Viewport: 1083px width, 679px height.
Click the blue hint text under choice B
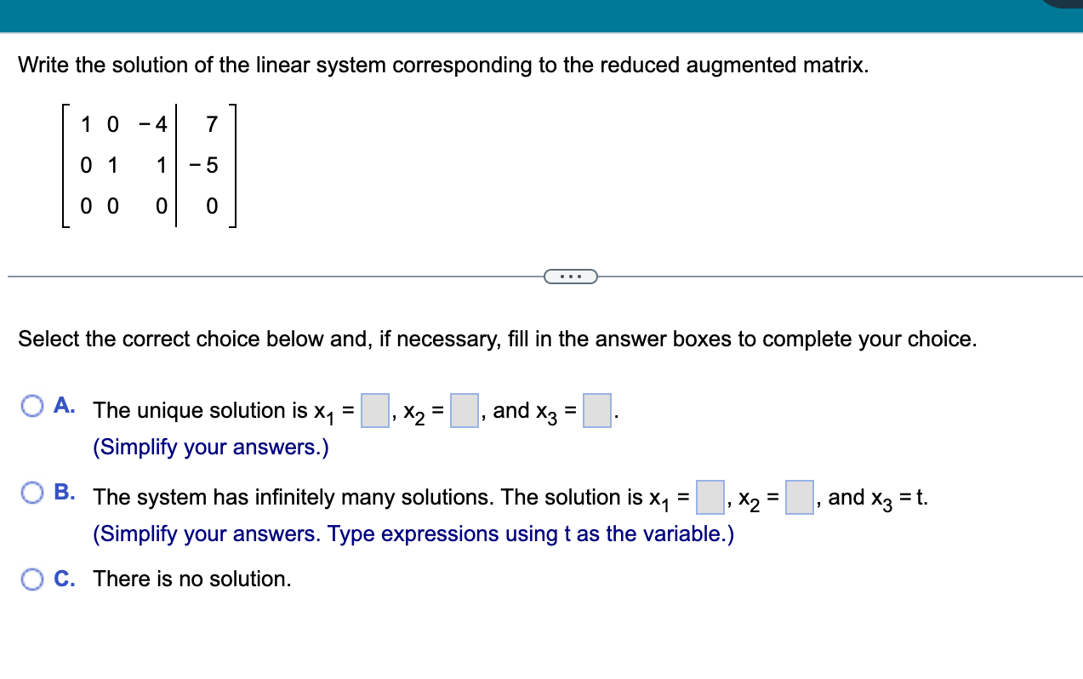point(413,533)
